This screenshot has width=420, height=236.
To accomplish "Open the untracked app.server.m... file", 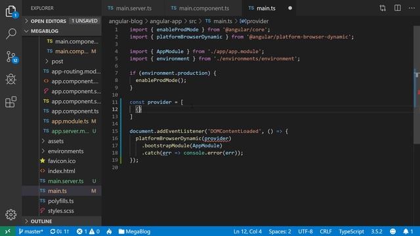I will click(70, 131).
